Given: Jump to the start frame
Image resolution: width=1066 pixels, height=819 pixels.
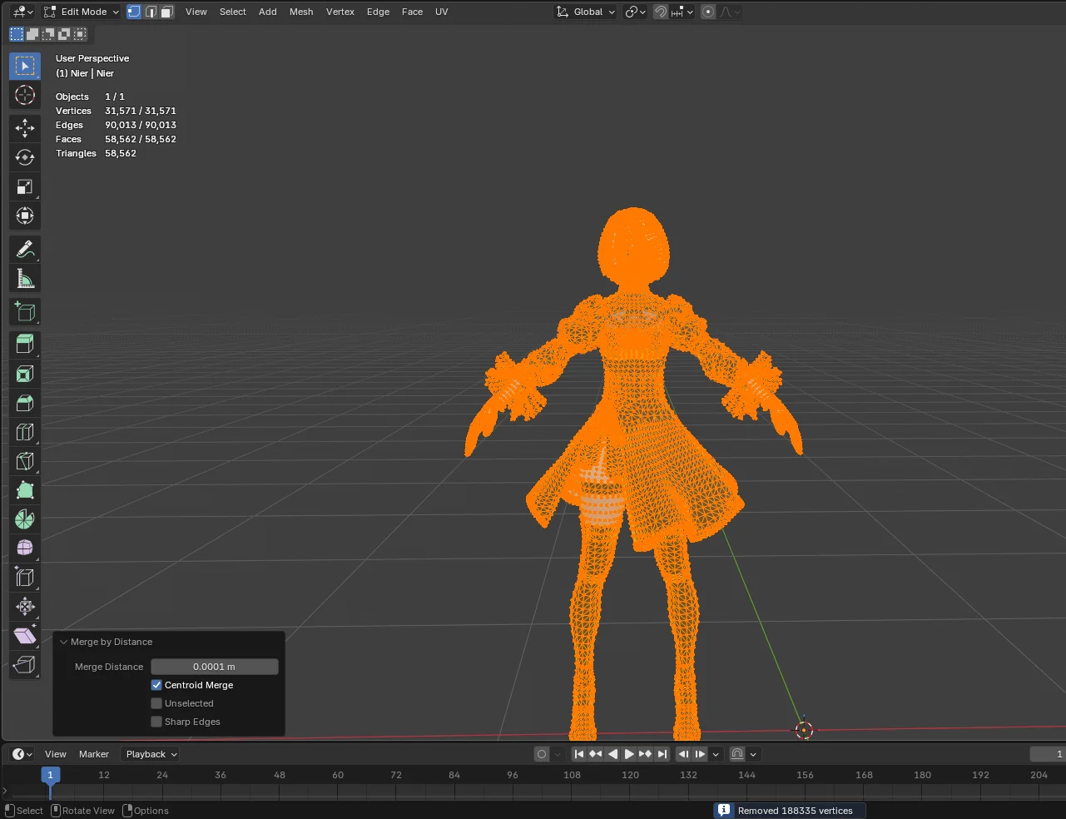Looking at the screenshot, I should pyautogui.click(x=579, y=754).
